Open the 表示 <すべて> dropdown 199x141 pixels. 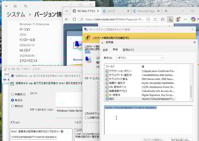coord(140,58)
